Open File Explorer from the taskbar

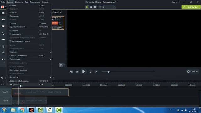(x=13, y=110)
